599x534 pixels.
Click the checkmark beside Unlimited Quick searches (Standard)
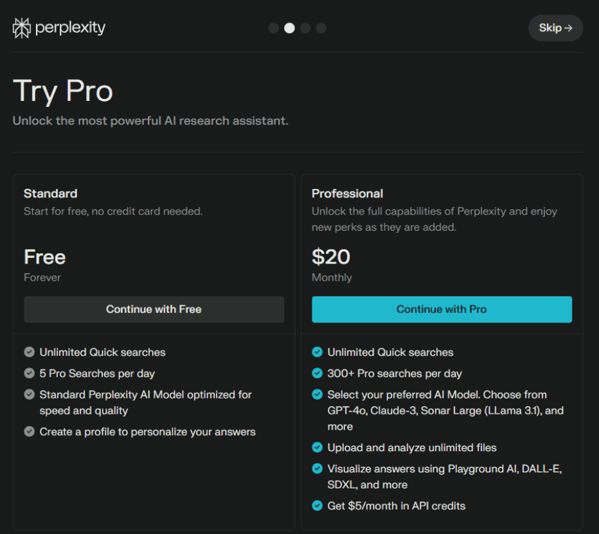29,352
